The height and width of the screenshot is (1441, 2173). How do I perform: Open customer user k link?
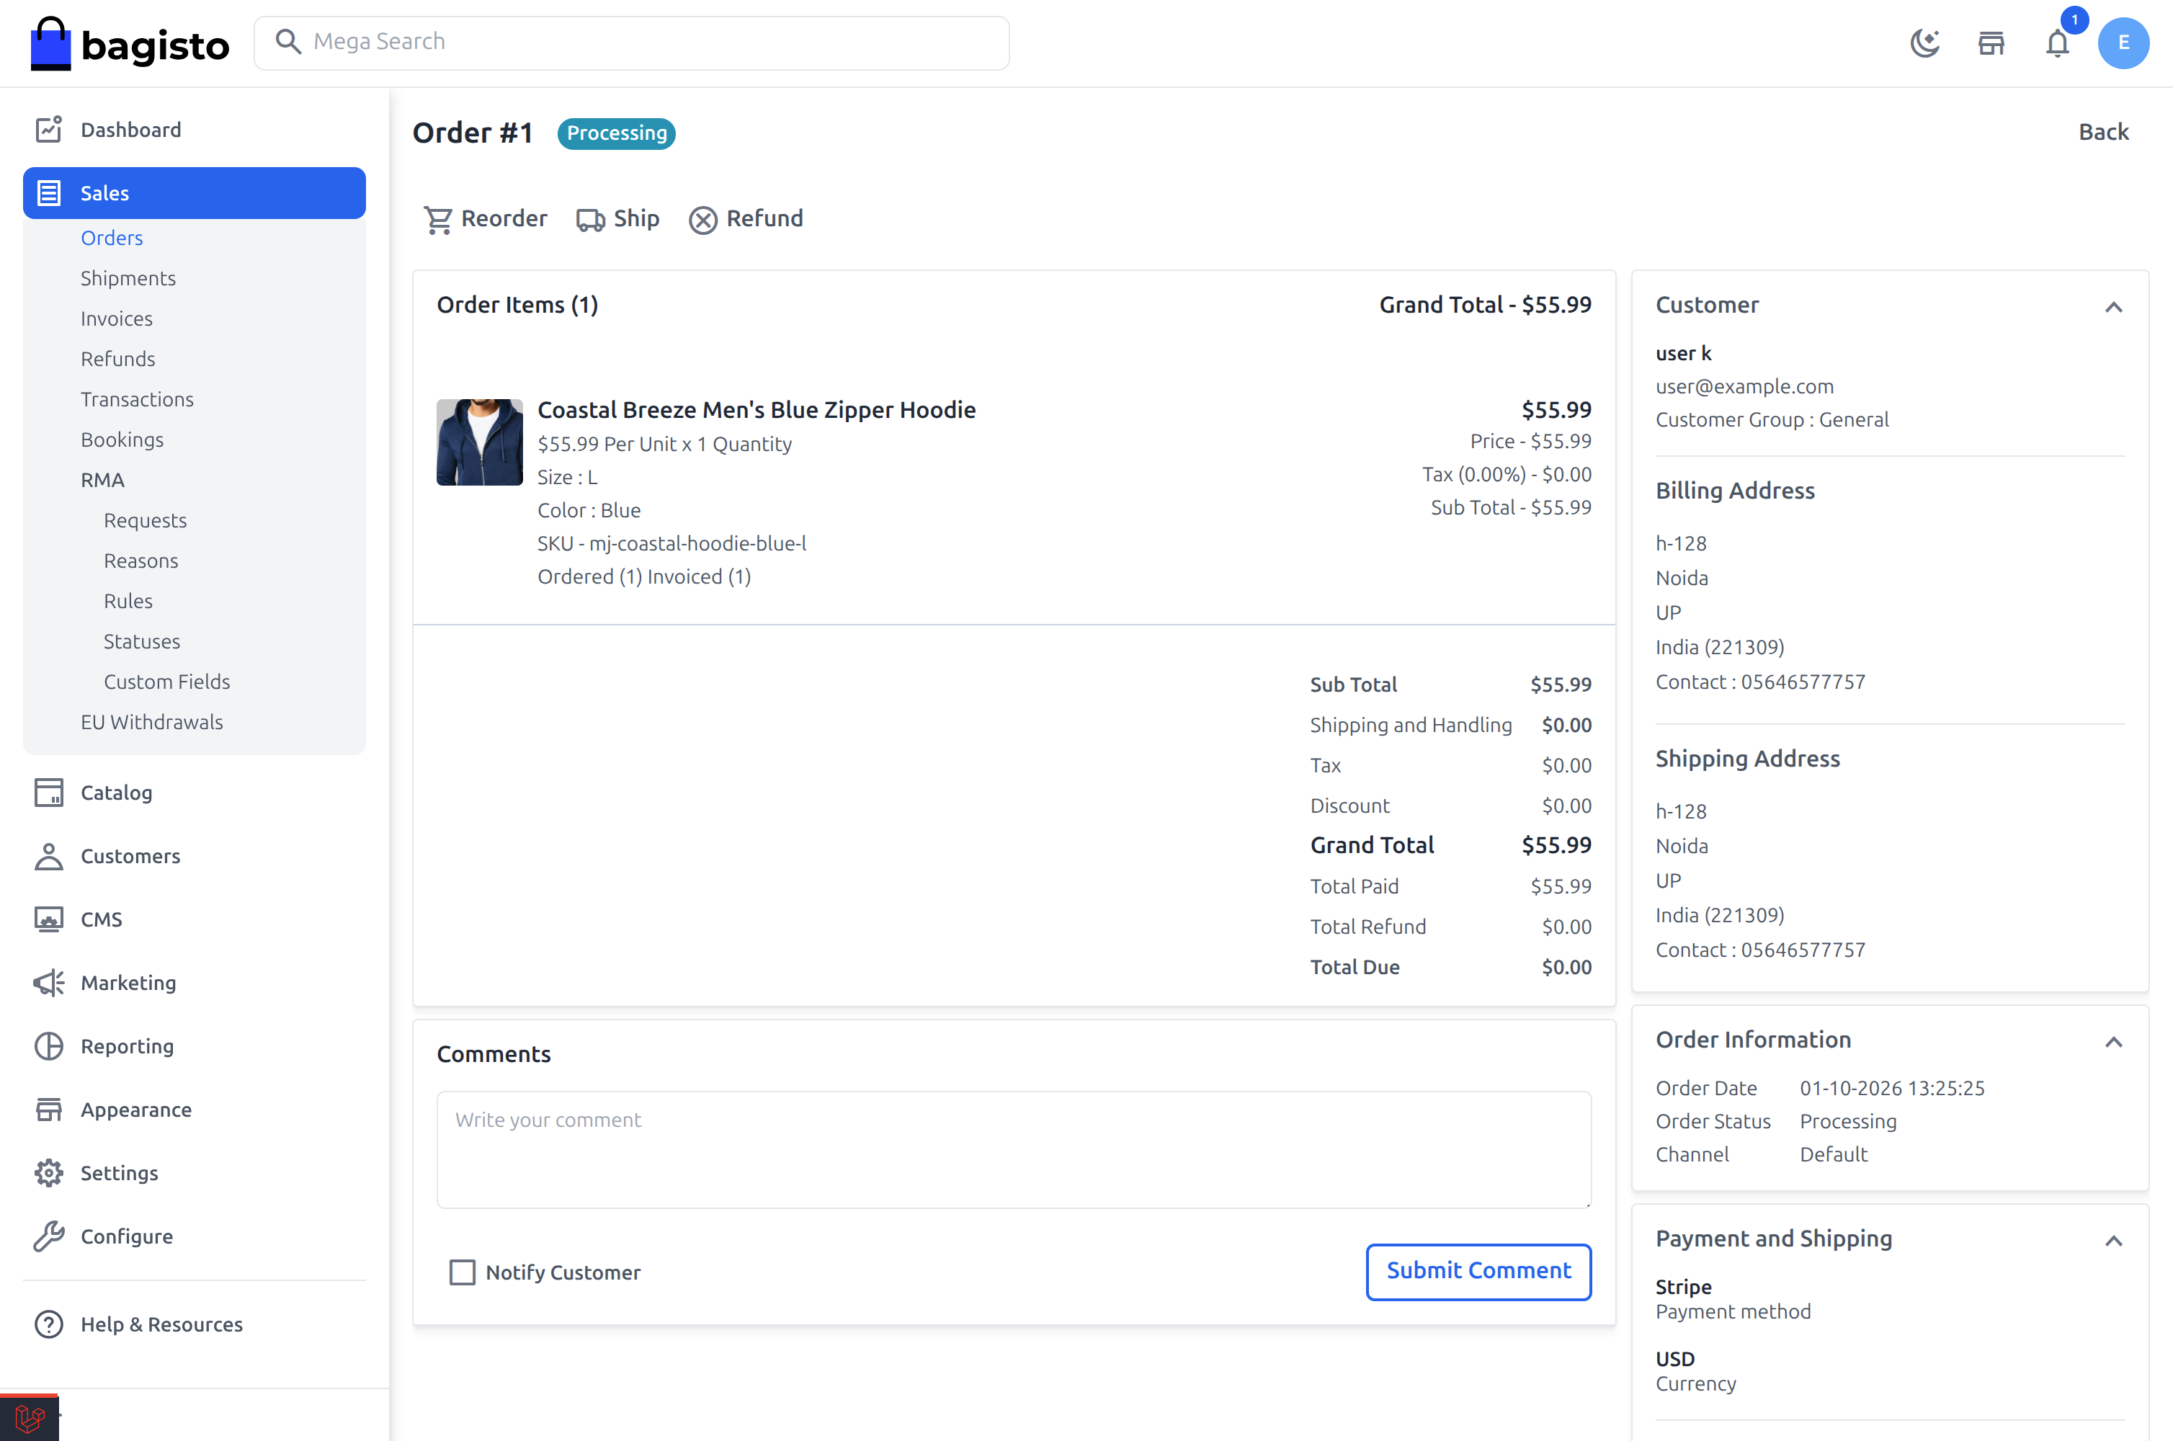tap(1683, 353)
